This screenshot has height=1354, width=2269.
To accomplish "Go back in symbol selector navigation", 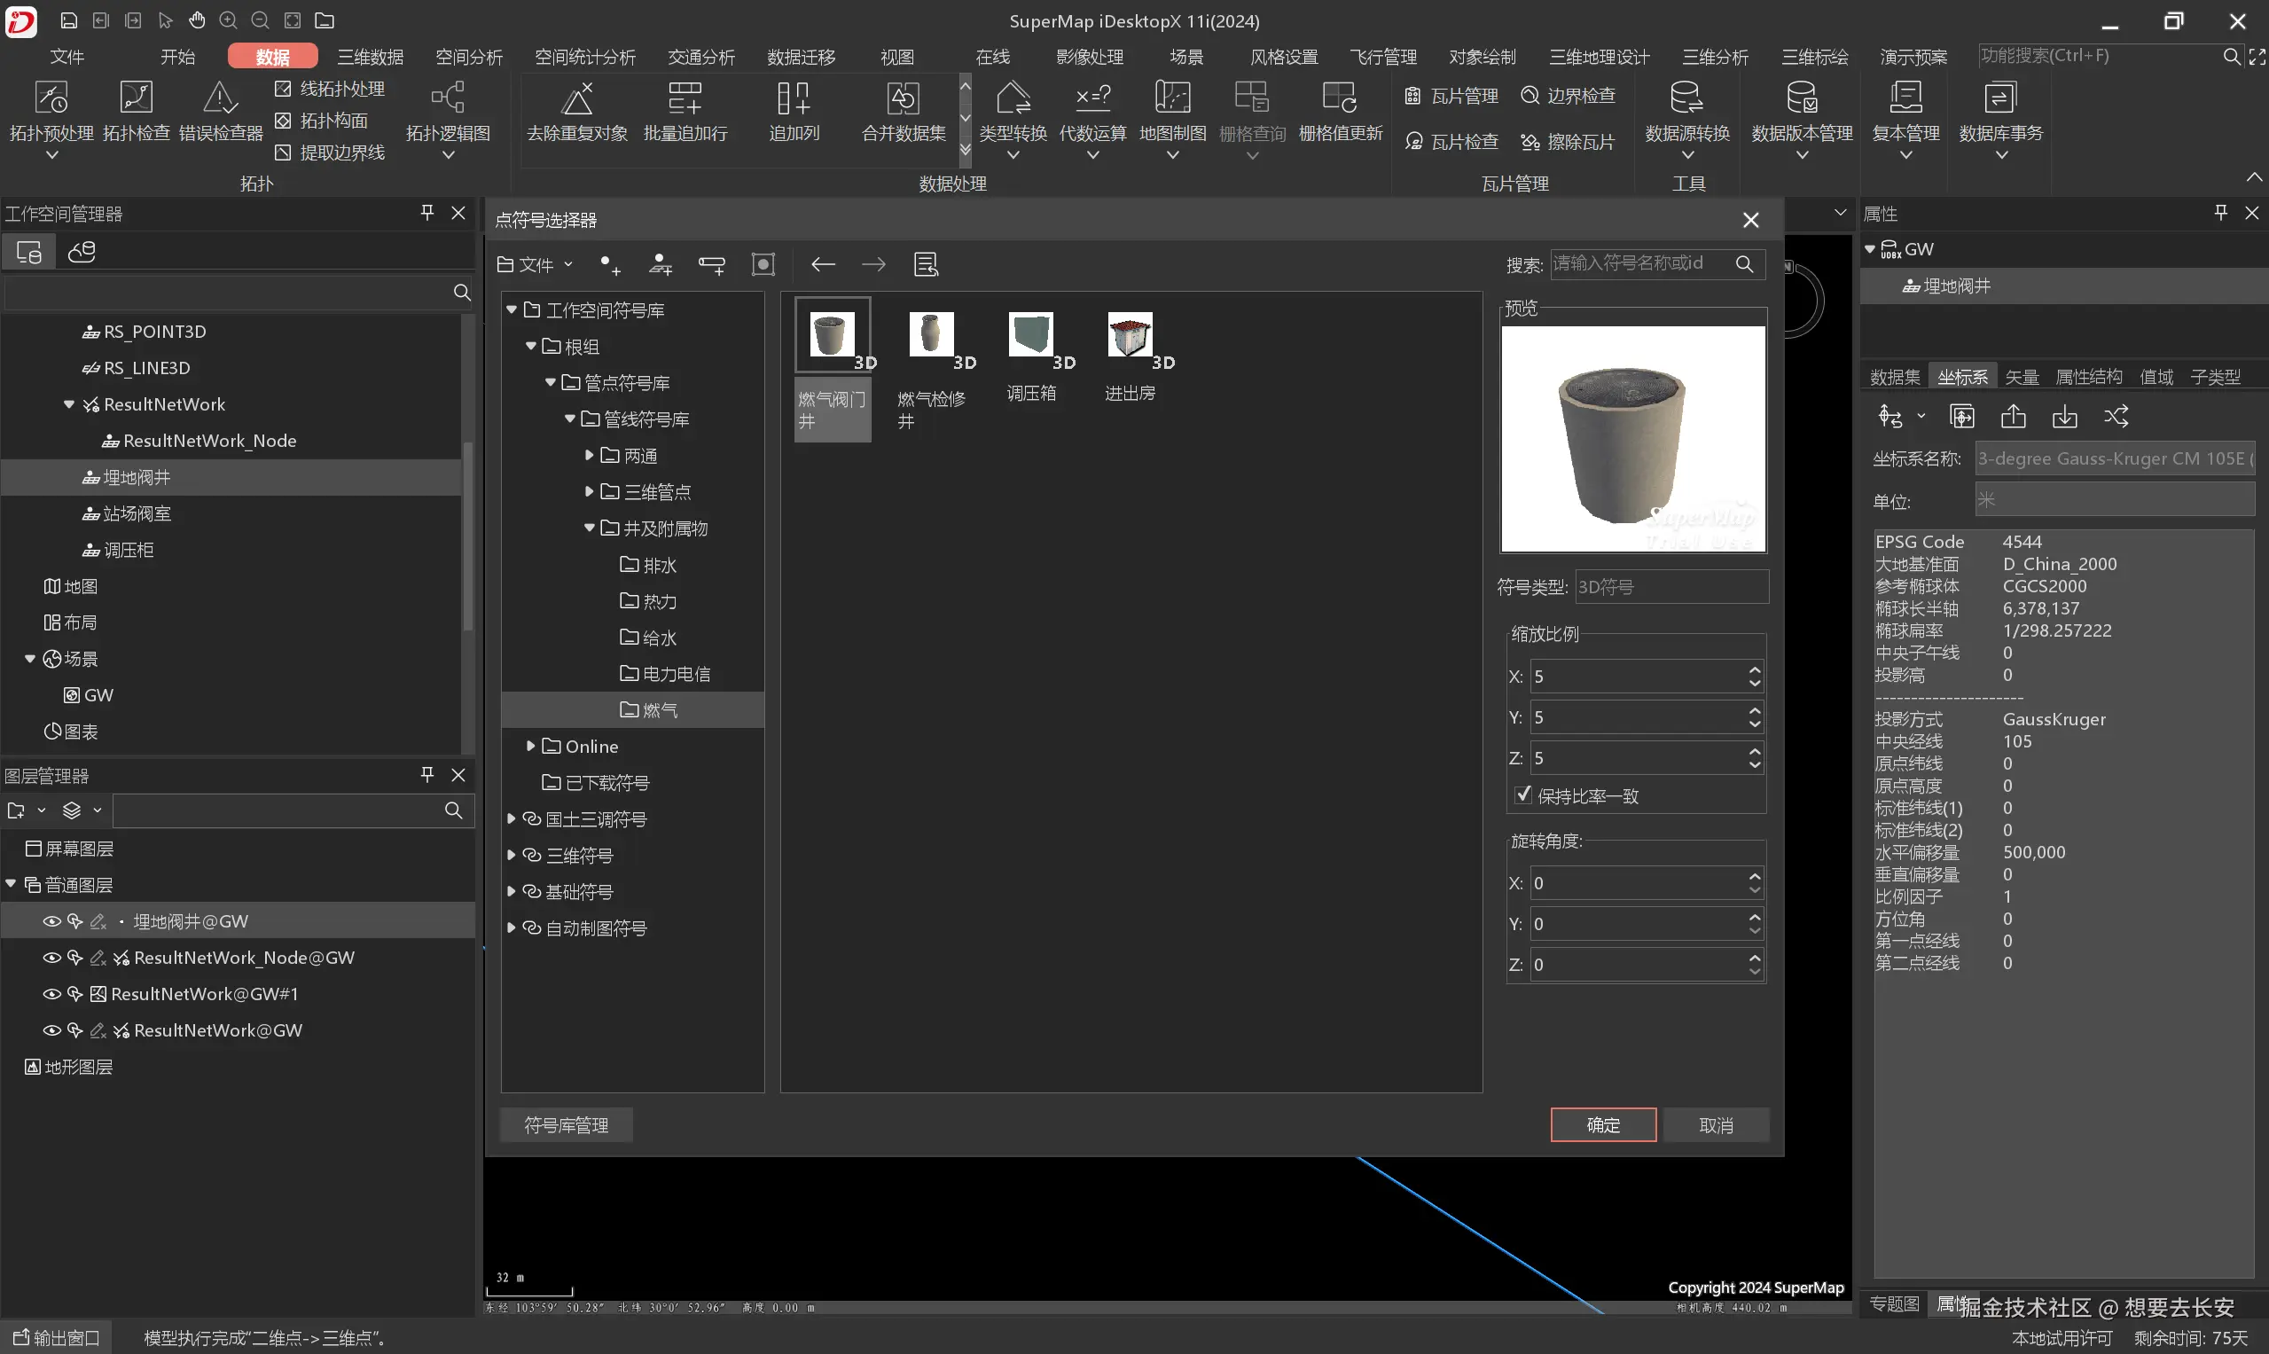I will point(823,264).
